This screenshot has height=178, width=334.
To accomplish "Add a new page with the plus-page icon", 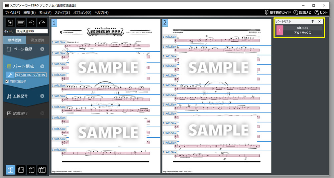I will point(10,22).
